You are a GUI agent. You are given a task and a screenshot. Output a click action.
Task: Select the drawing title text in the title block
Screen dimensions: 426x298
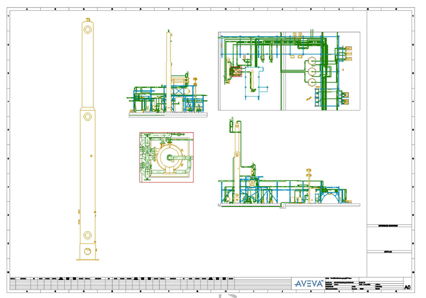(x=340, y=277)
